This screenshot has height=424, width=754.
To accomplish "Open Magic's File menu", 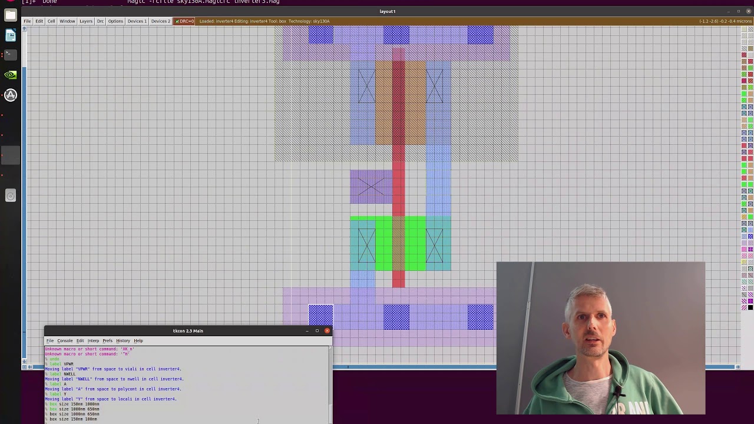I will tap(27, 21).
